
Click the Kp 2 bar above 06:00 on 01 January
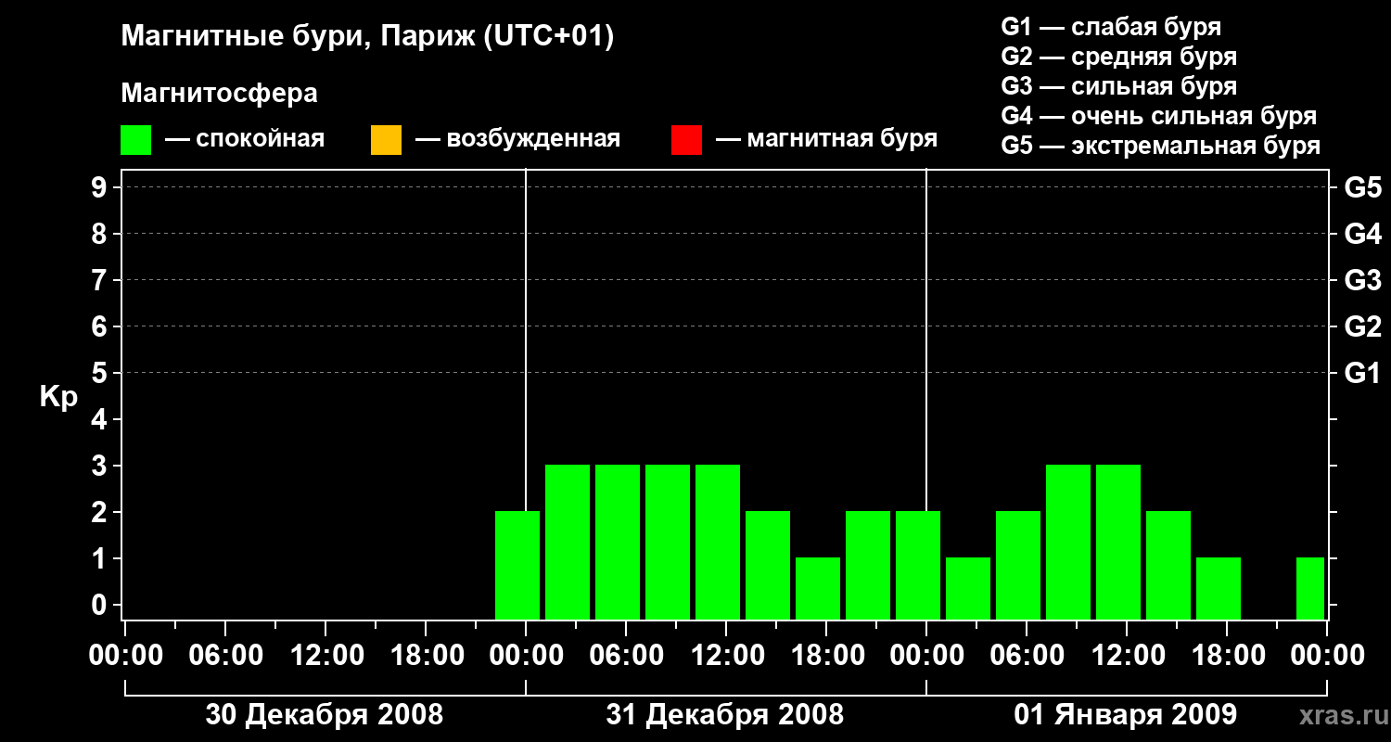click(1018, 565)
